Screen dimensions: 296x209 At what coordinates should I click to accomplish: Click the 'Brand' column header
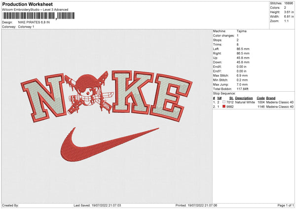(x=271, y=98)
